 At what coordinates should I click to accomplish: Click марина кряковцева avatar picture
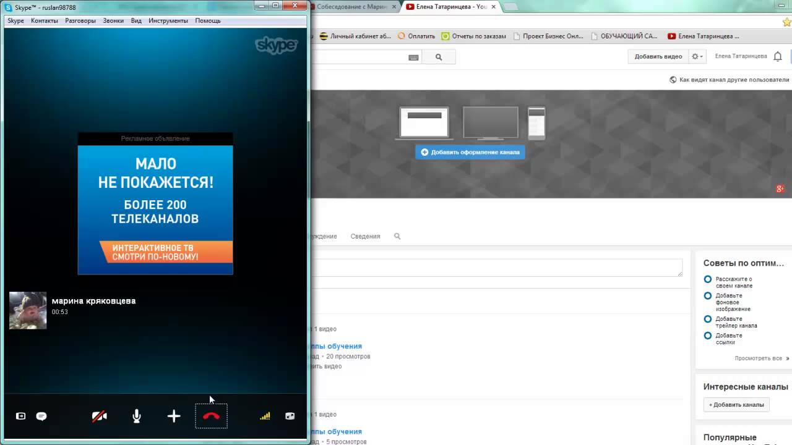click(28, 310)
